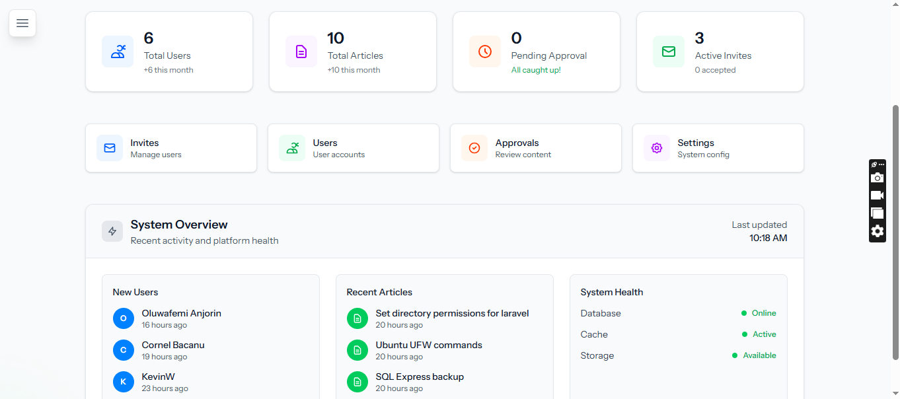This screenshot has width=900, height=399.
Task: Click the overlapping windows icon in side toolbar
Action: (877, 213)
